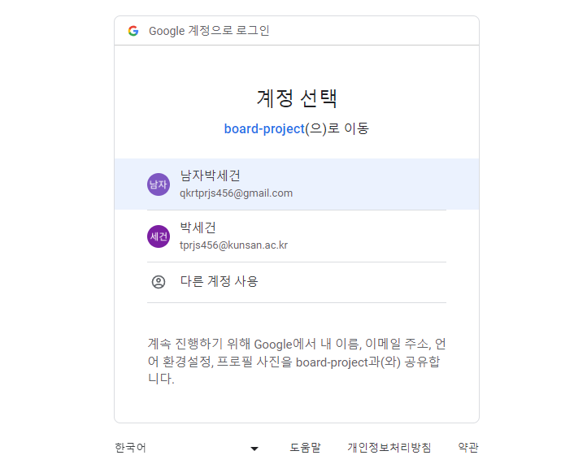Click the Google G logo icon

pos(133,31)
